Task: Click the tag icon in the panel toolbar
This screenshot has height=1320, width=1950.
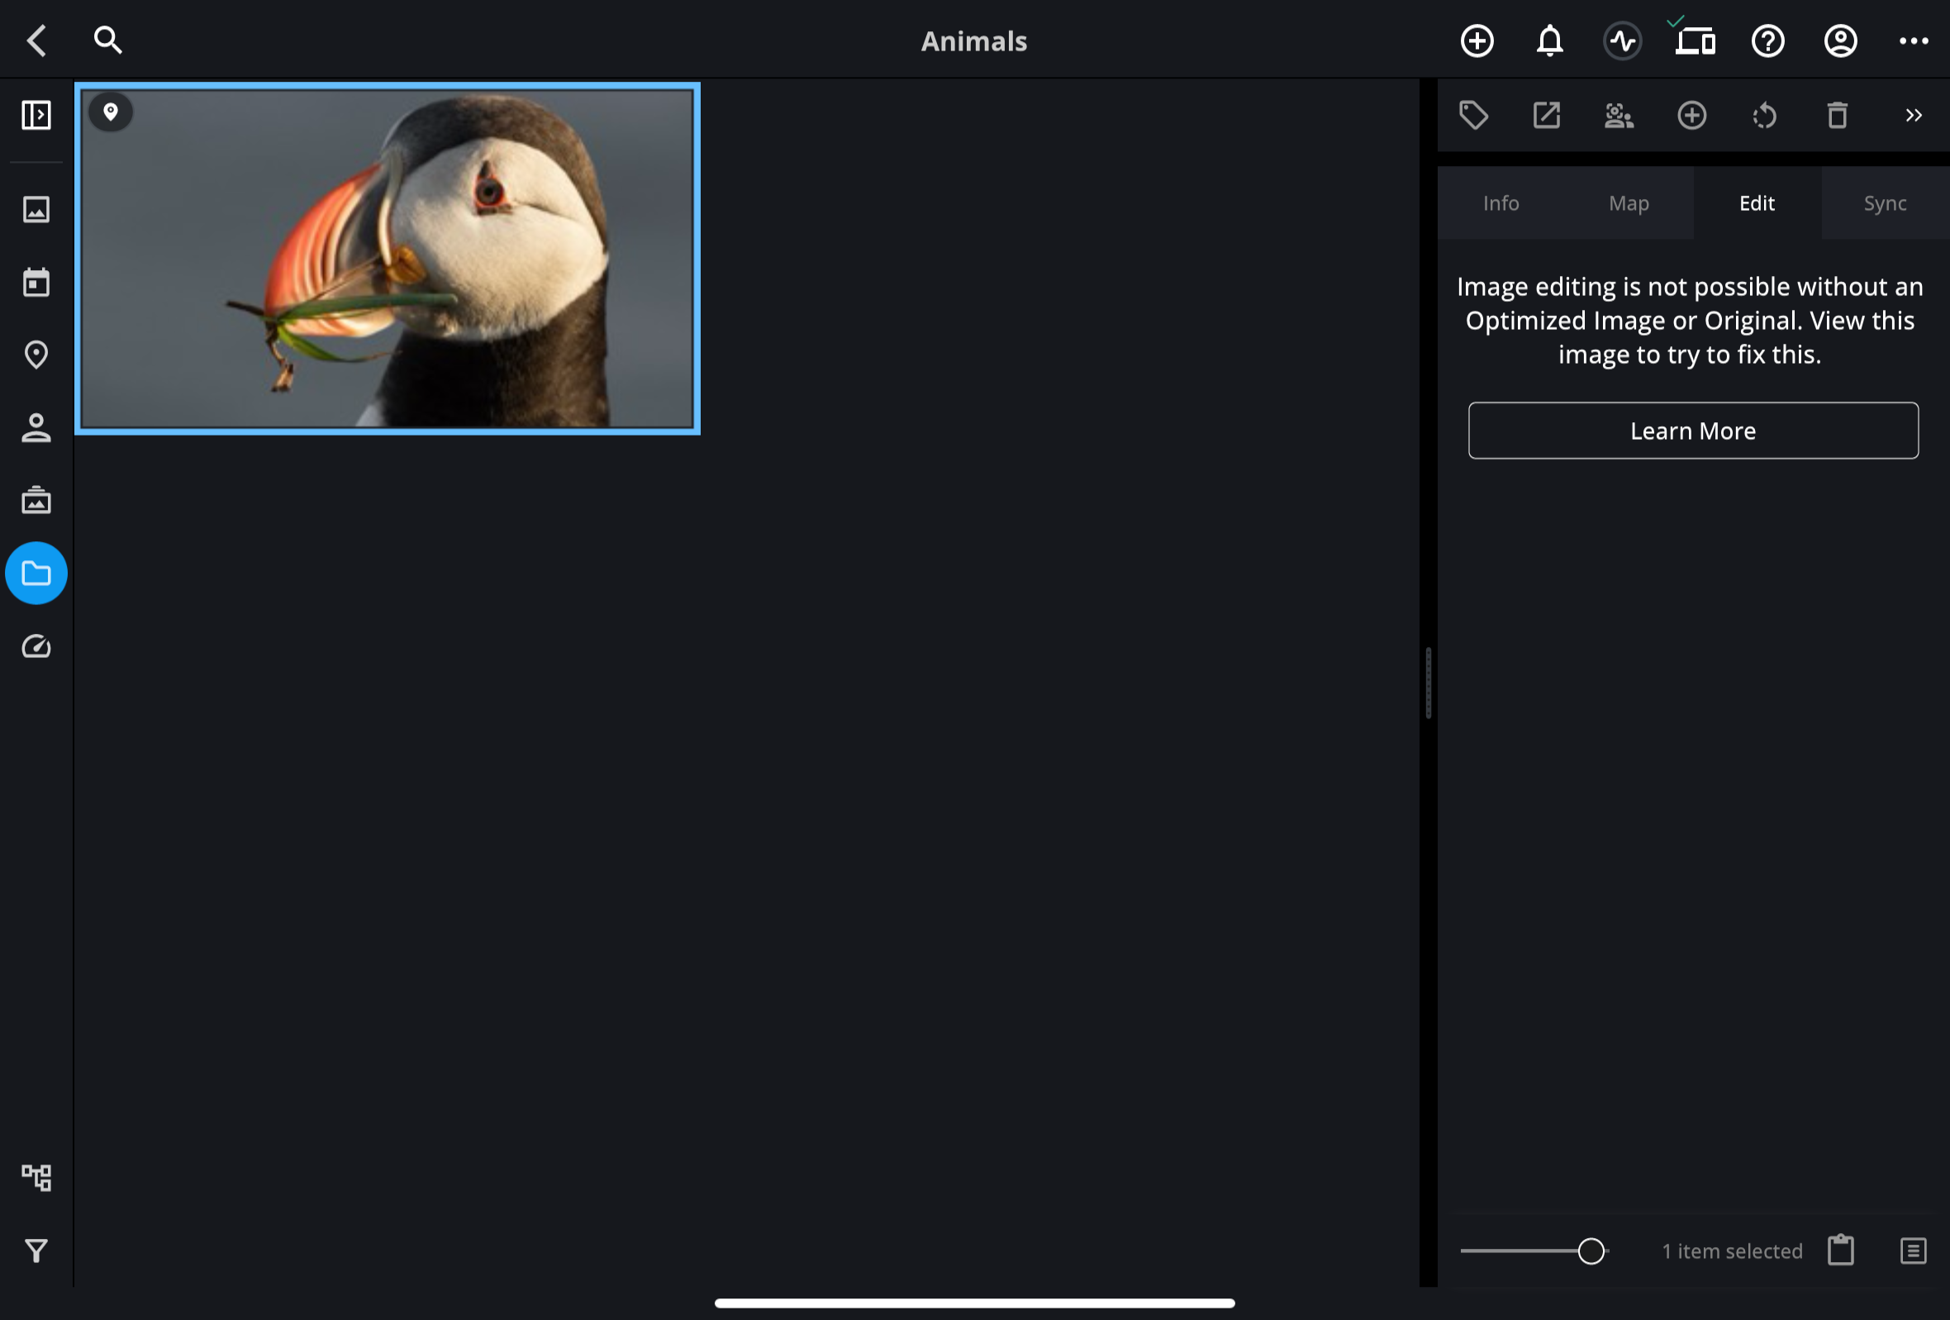Action: pos(1473,115)
